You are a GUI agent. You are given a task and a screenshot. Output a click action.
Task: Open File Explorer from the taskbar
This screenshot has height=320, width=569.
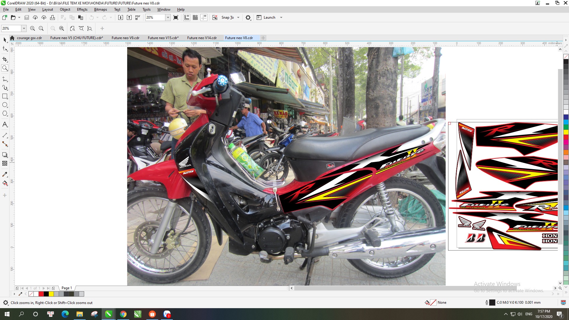coord(79,314)
